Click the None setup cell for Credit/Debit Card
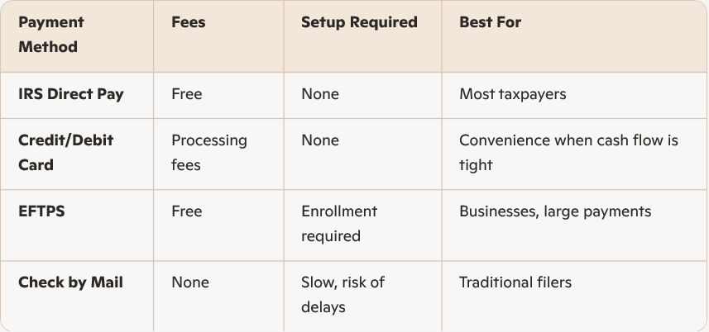 [x=320, y=141]
